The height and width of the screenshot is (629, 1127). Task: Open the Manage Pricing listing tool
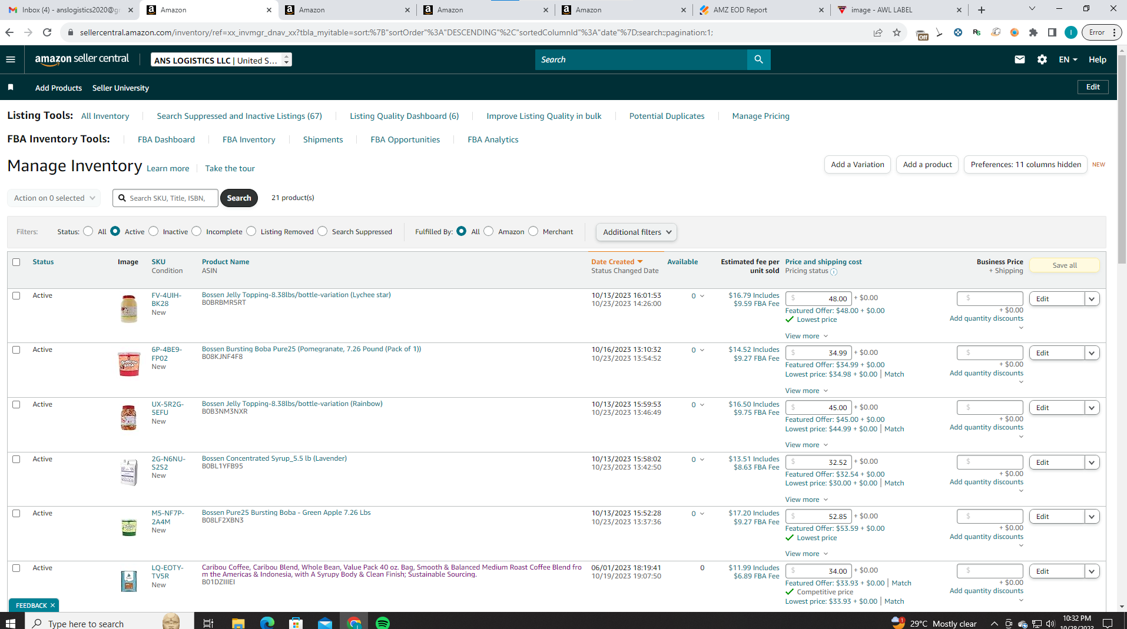click(x=761, y=116)
